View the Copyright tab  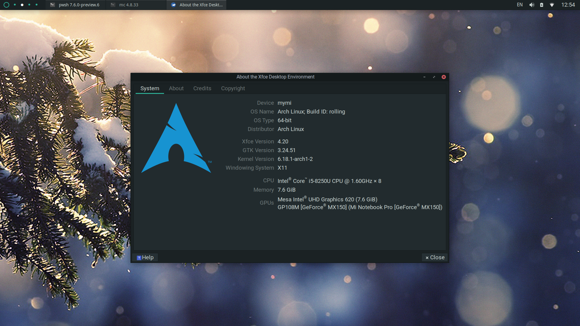233,88
